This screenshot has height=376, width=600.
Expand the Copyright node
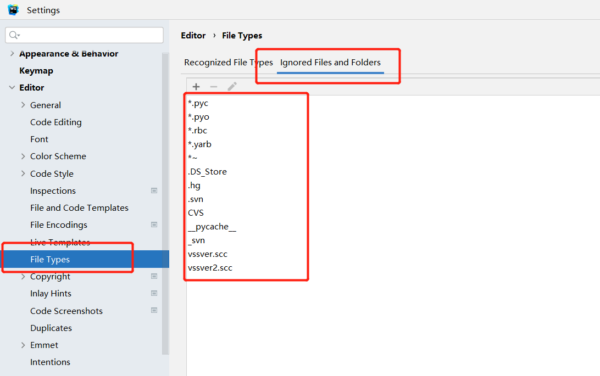(23, 276)
